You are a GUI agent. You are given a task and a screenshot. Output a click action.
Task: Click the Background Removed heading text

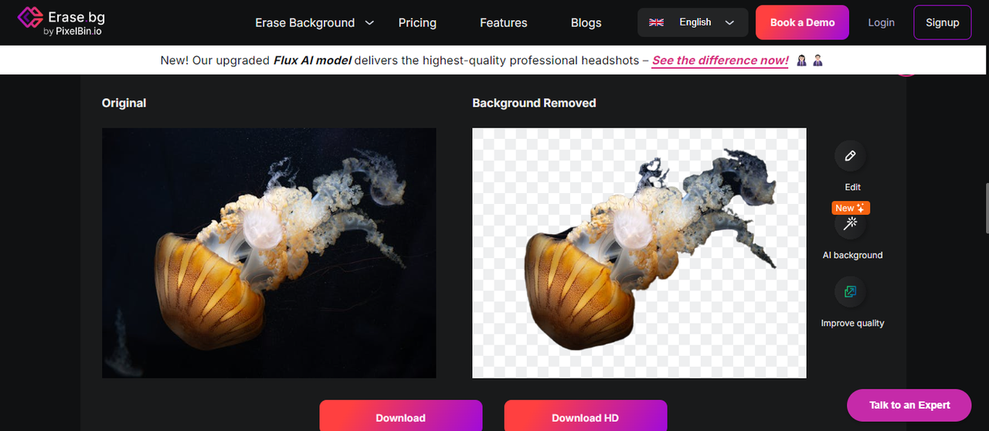pyautogui.click(x=534, y=103)
